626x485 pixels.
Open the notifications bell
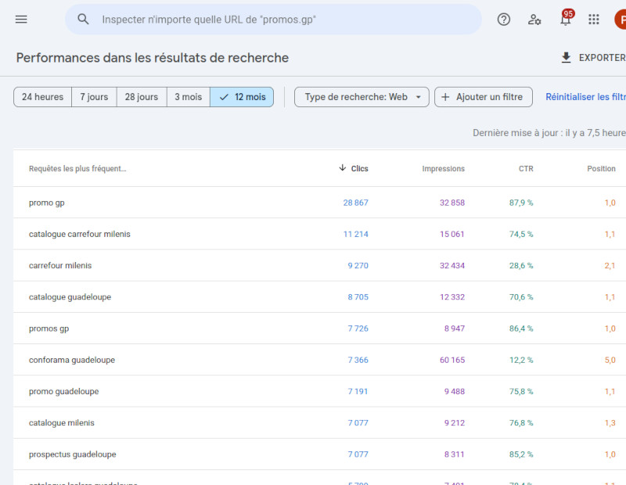point(565,20)
